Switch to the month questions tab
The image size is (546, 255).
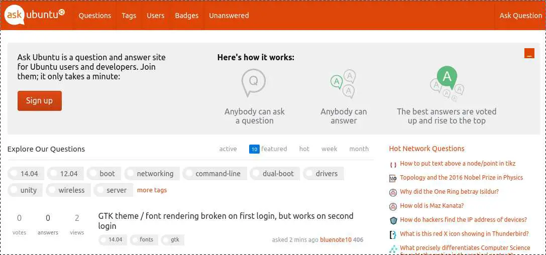coord(359,149)
